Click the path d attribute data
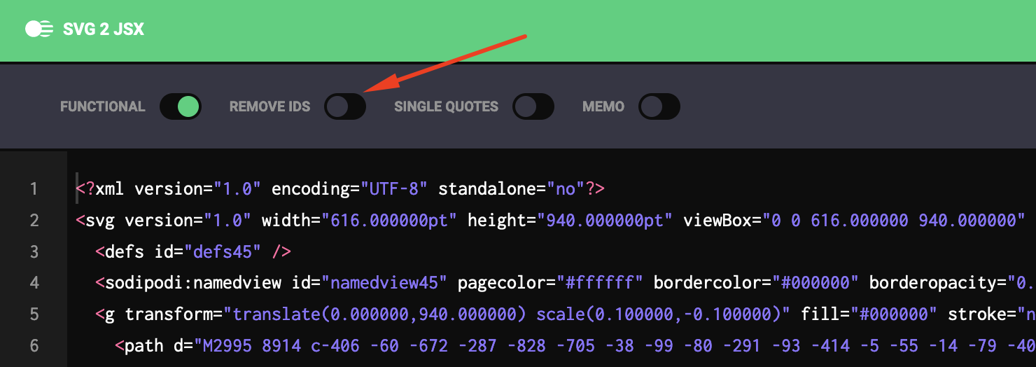Image resolution: width=1036 pixels, height=367 pixels. (615, 346)
